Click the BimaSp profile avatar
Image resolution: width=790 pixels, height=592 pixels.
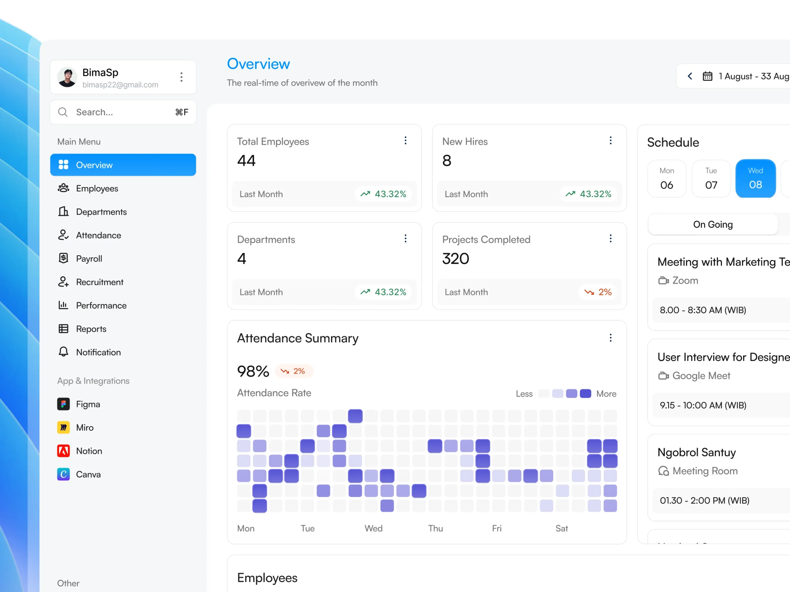(67, 77)
